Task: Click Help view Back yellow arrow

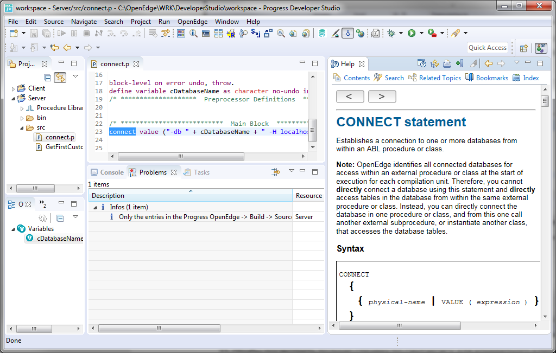Action: pos(489,63)
